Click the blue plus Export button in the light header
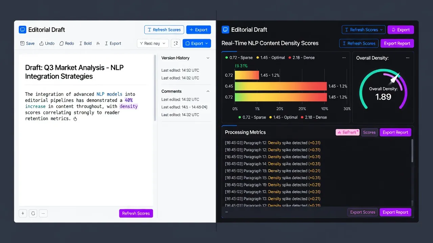This screenshot has height=243, width=433. pyautogui.click(x=199, y=30)
